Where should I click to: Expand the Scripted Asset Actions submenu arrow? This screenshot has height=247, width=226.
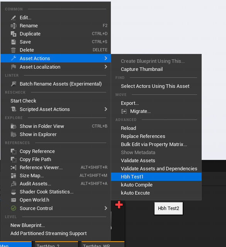pos(106,109)
